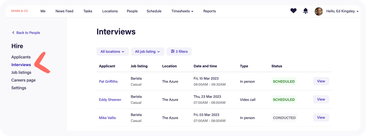Open Pat Griffiths applicant profile
This screenshot has height=136, width=366.
[108, 82]
